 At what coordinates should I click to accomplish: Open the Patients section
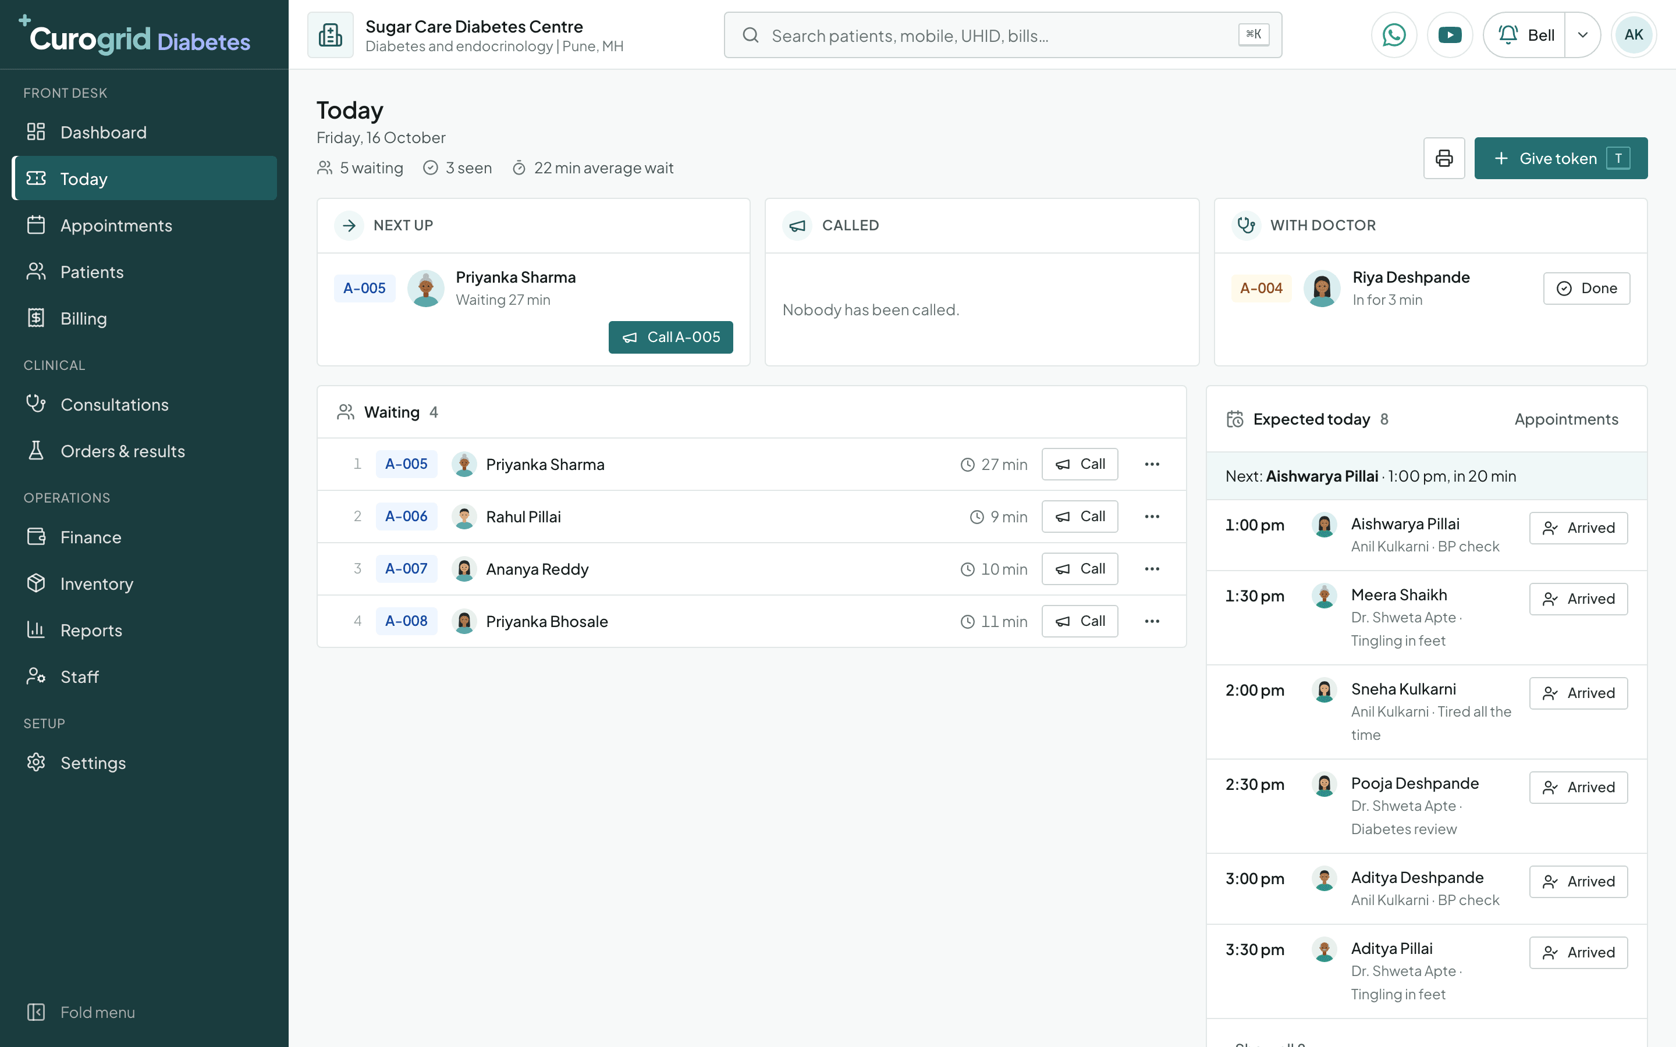[x=144, y=272]
